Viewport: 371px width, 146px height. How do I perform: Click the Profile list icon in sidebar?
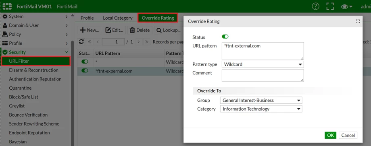(5, 43)
